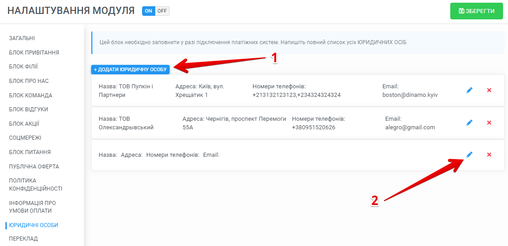Go to БЛОК ФІЛІЇ section
Screen dimensions: 508x246
[x=23, y=67]
